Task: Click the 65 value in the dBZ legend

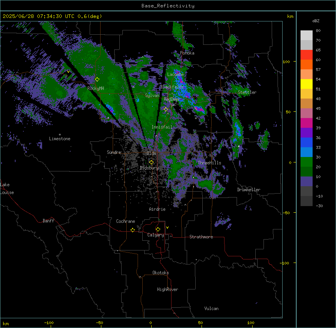Action: coord(318,50)
